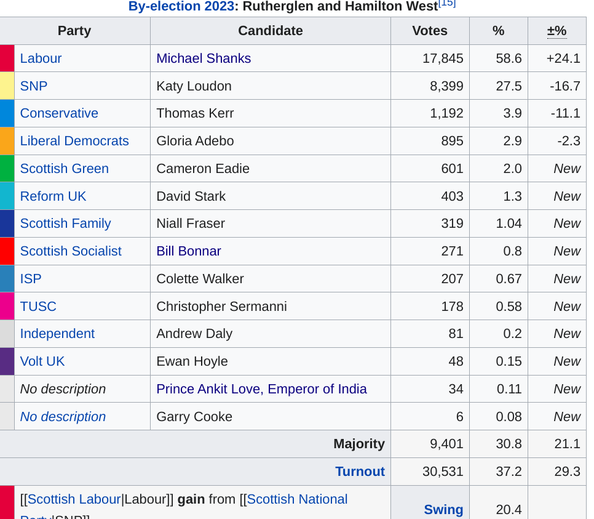This screenshot has width=594, height=519.
Task: Click the Liberal Democrats link
Action: click(74, 141)
